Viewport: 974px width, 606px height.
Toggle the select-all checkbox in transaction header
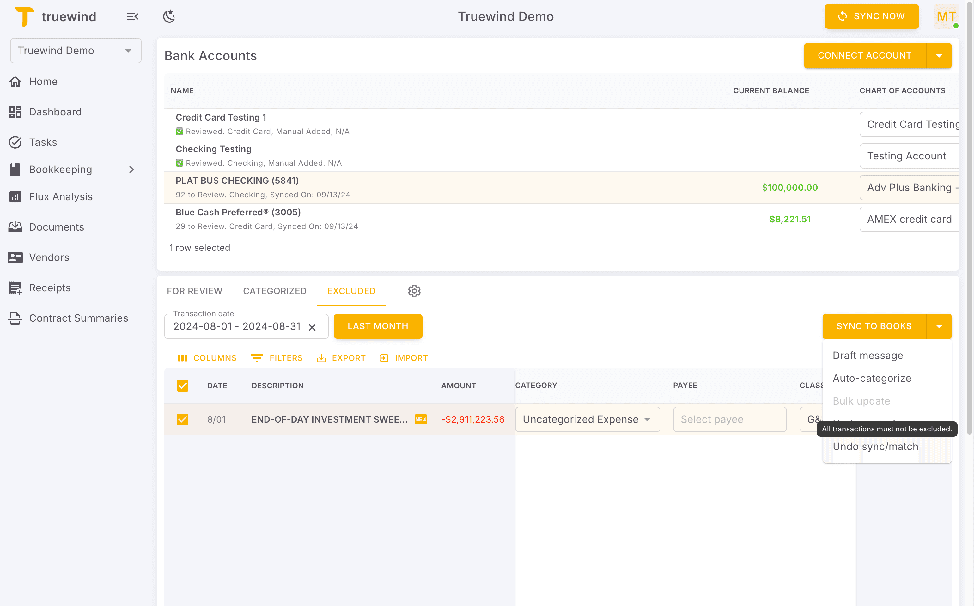point(183,386)
